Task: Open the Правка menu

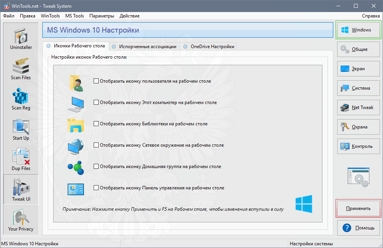Action: click(x=28, y=16)
